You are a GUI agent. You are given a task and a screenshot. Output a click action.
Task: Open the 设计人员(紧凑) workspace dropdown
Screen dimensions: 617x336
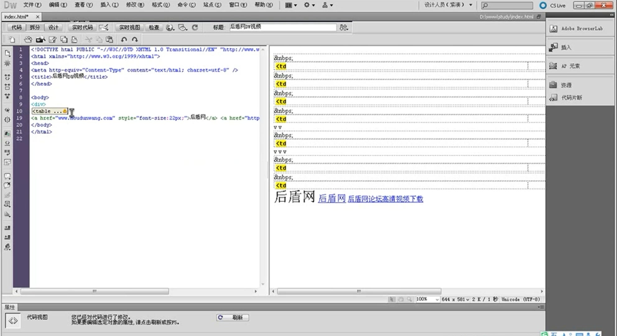click(x=448, y=5)
